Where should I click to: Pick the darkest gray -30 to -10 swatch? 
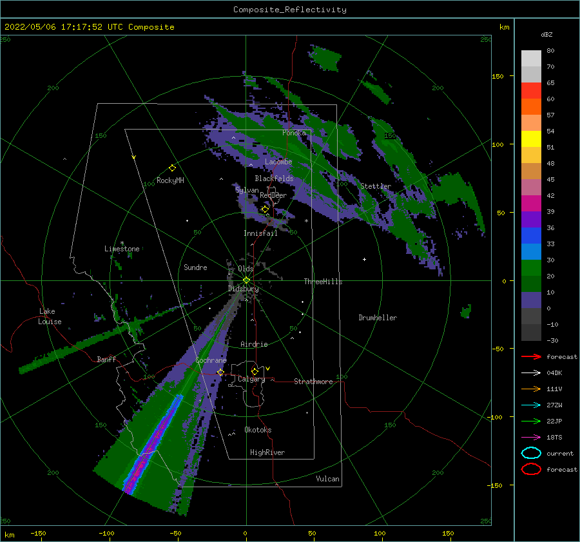click(x=531, y=333)
